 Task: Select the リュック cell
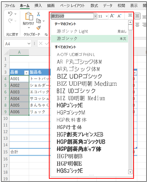click(x=39, y=112)
